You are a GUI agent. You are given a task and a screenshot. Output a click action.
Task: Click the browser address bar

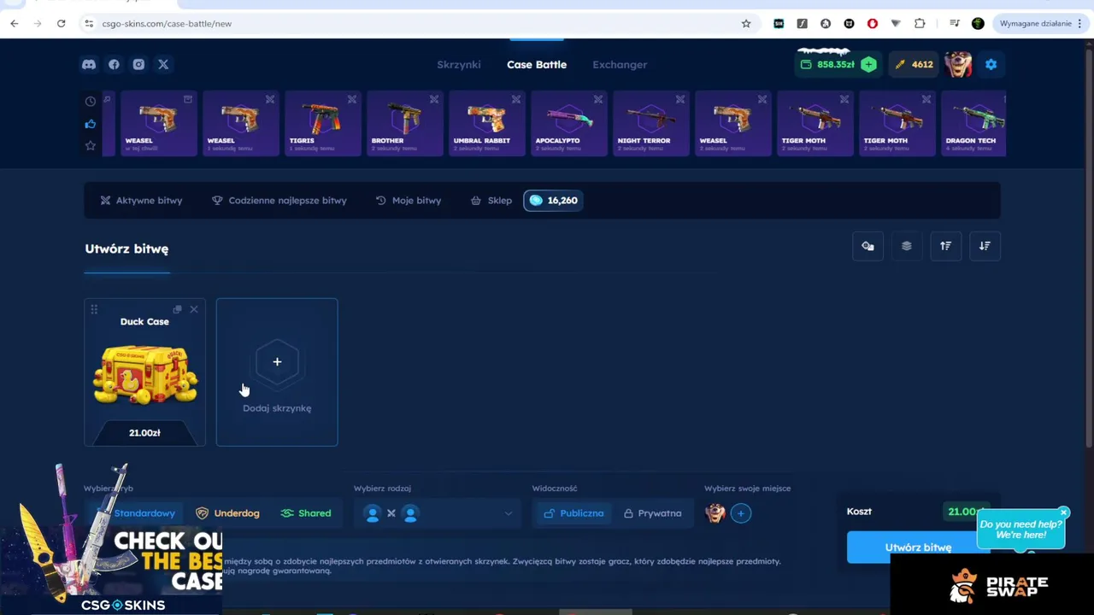410,23
